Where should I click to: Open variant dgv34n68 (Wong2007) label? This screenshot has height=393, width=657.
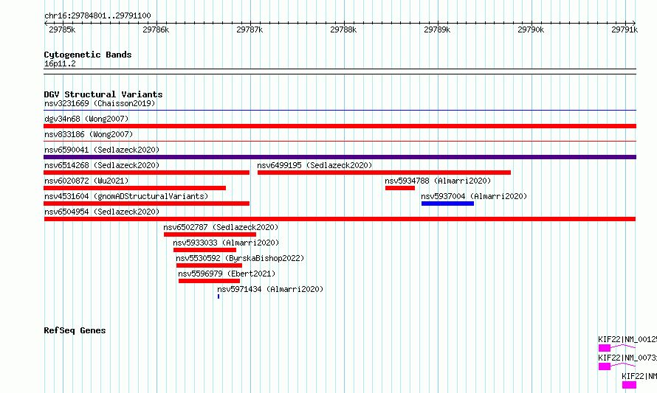pyautogui.click(x=86, y=119)
